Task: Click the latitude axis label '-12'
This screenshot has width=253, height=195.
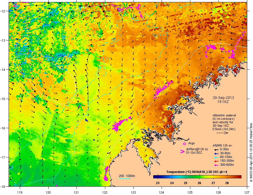Action: coord(3,11)
